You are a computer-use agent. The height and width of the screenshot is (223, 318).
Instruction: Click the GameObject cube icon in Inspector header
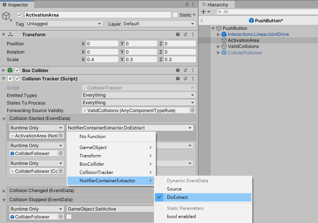(x=5, y=14)
